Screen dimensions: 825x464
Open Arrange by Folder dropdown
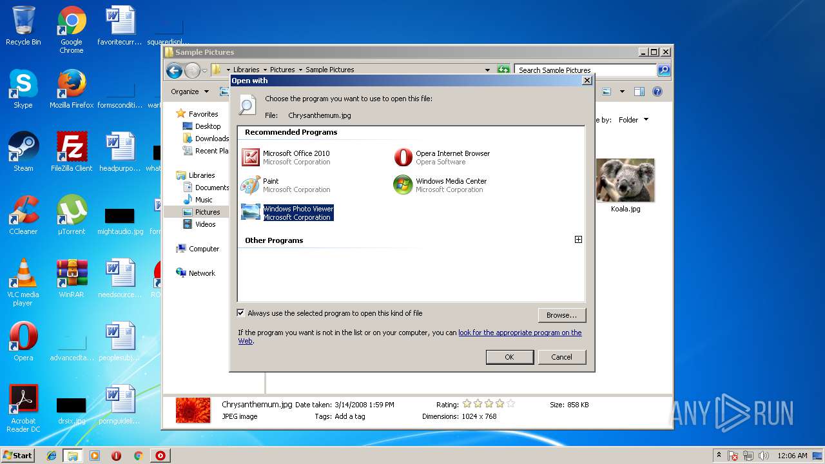[x=634, y=120]
